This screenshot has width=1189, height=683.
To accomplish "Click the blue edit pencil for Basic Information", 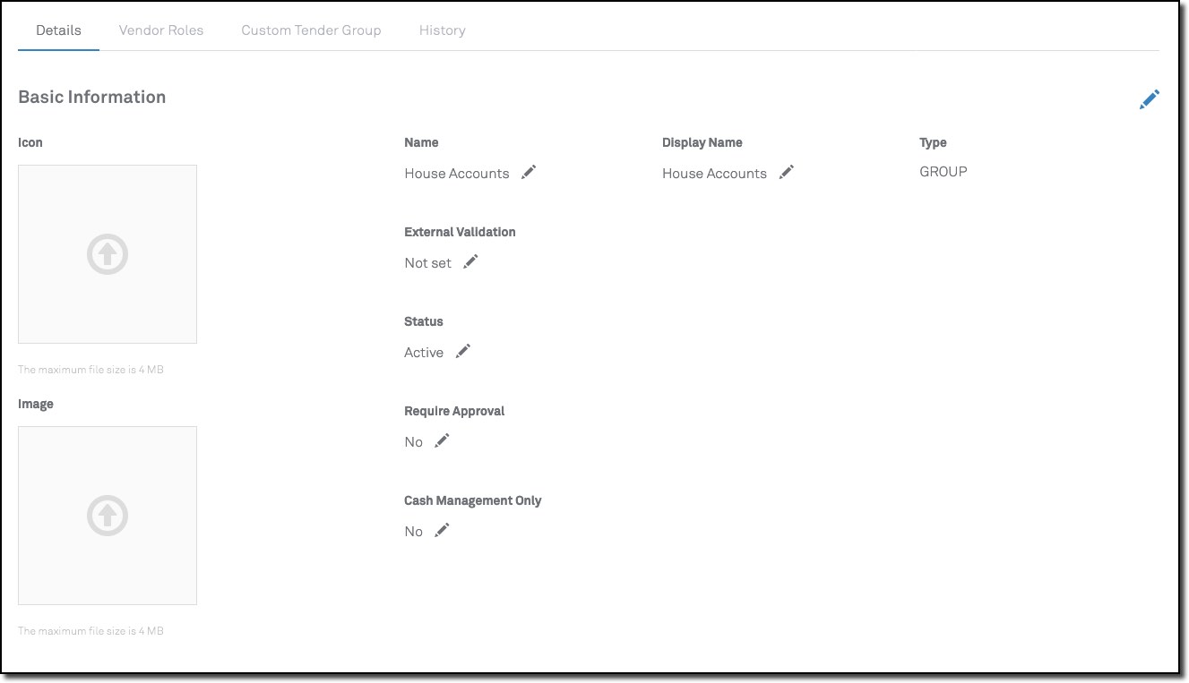I will pyautogui.click(x=1149, y=99).
